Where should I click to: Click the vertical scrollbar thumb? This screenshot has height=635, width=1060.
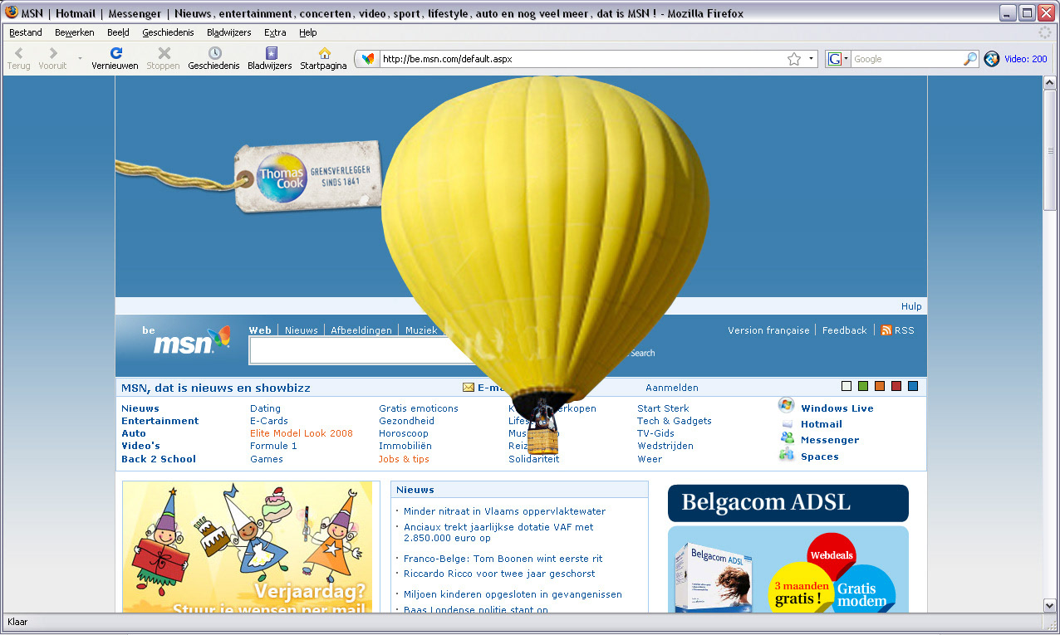coord(1050,149)
